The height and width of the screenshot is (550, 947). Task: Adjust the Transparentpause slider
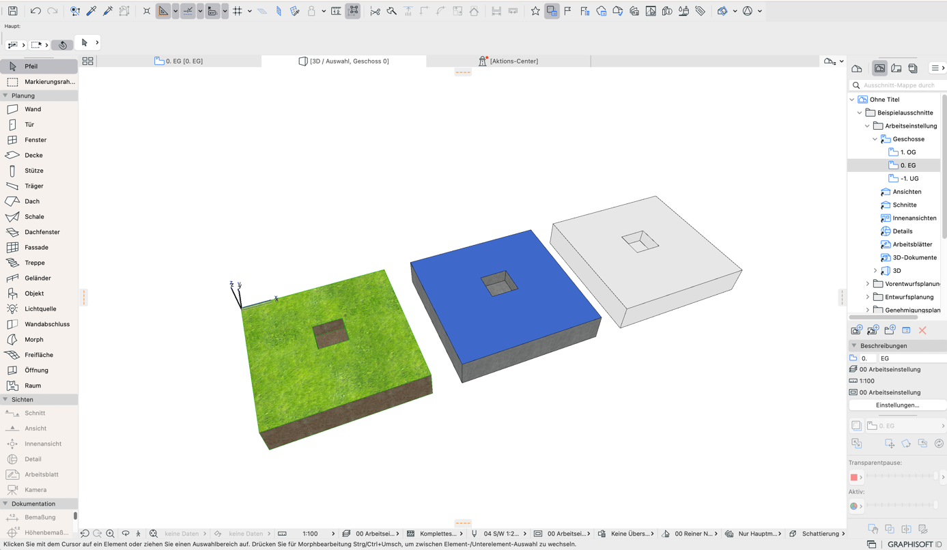(x=902, y=476)
